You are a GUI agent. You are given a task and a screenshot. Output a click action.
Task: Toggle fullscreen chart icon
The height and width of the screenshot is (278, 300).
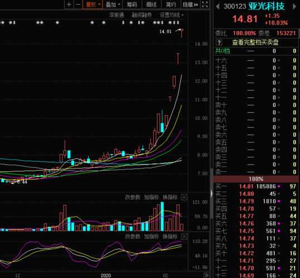pos(205,4)
